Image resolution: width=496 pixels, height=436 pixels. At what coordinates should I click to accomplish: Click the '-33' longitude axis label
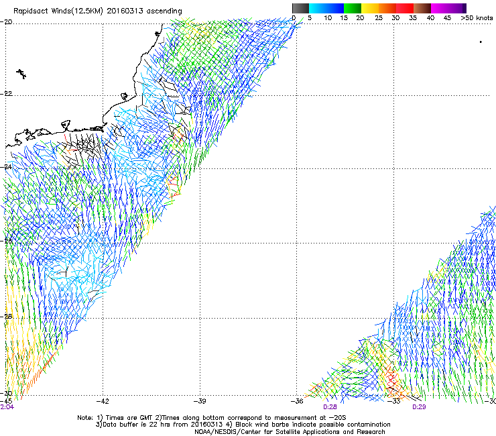(x=394, y=402)
